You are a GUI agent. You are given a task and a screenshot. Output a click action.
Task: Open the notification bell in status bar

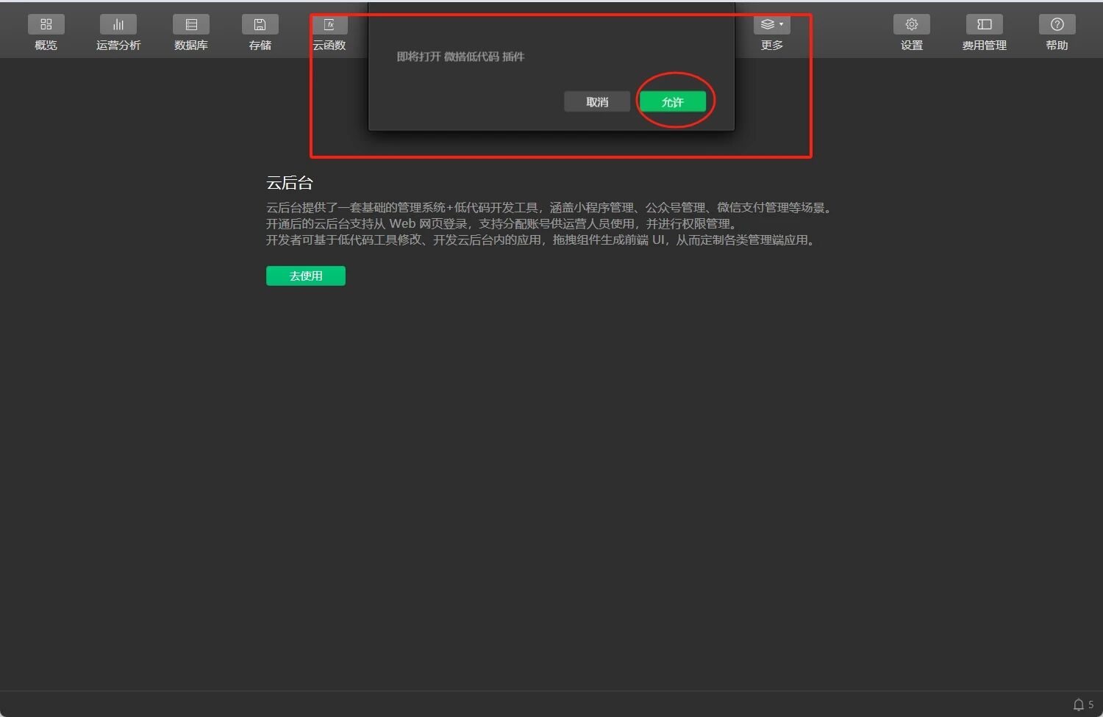pos(1079,705)
